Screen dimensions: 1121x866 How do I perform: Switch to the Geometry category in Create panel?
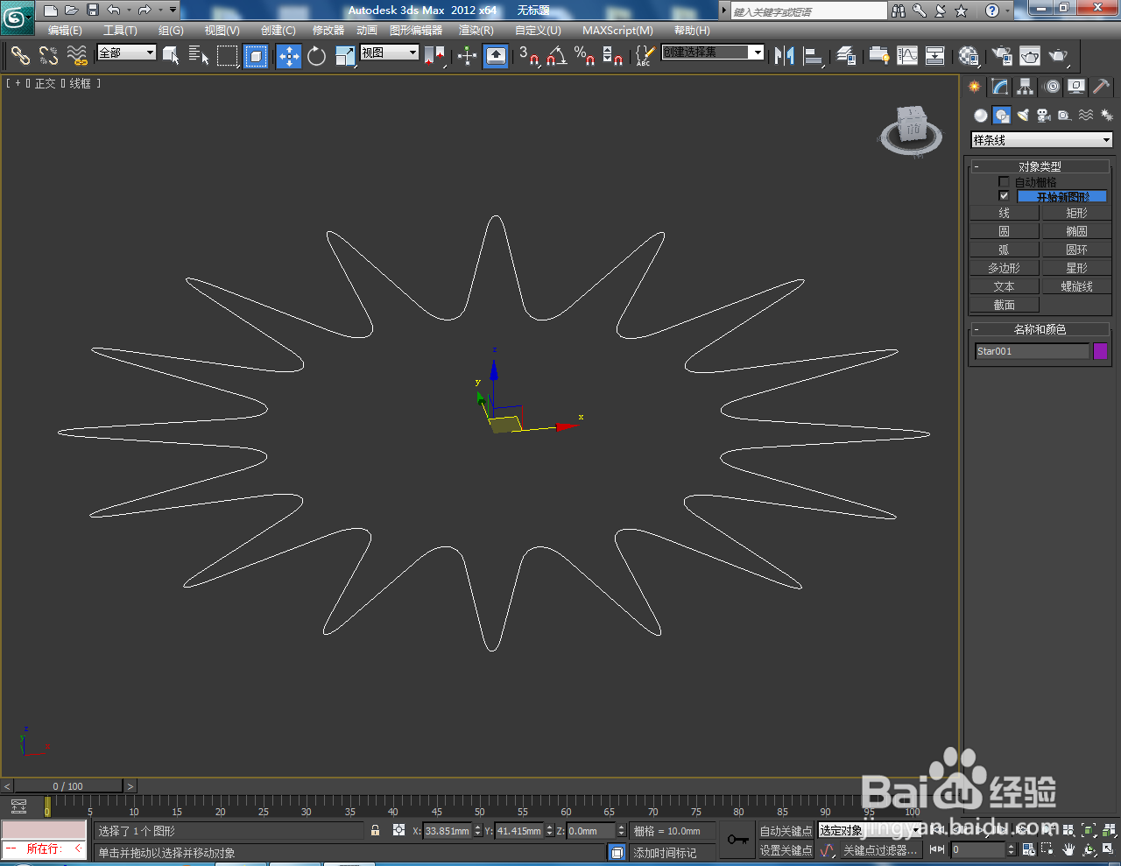(981, 115)
